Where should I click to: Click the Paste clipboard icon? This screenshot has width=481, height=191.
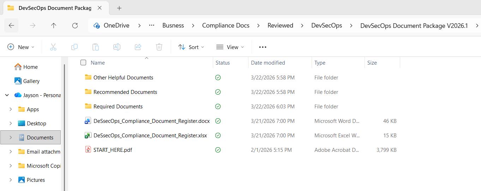96,47
